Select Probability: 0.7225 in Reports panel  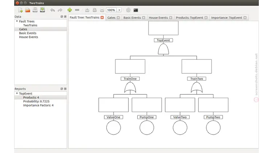pos(38,101)
